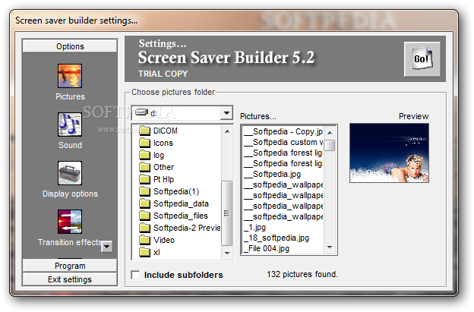Open the Pictures settings icon
The height and width of the screenshot is (312, 474).
70,75
